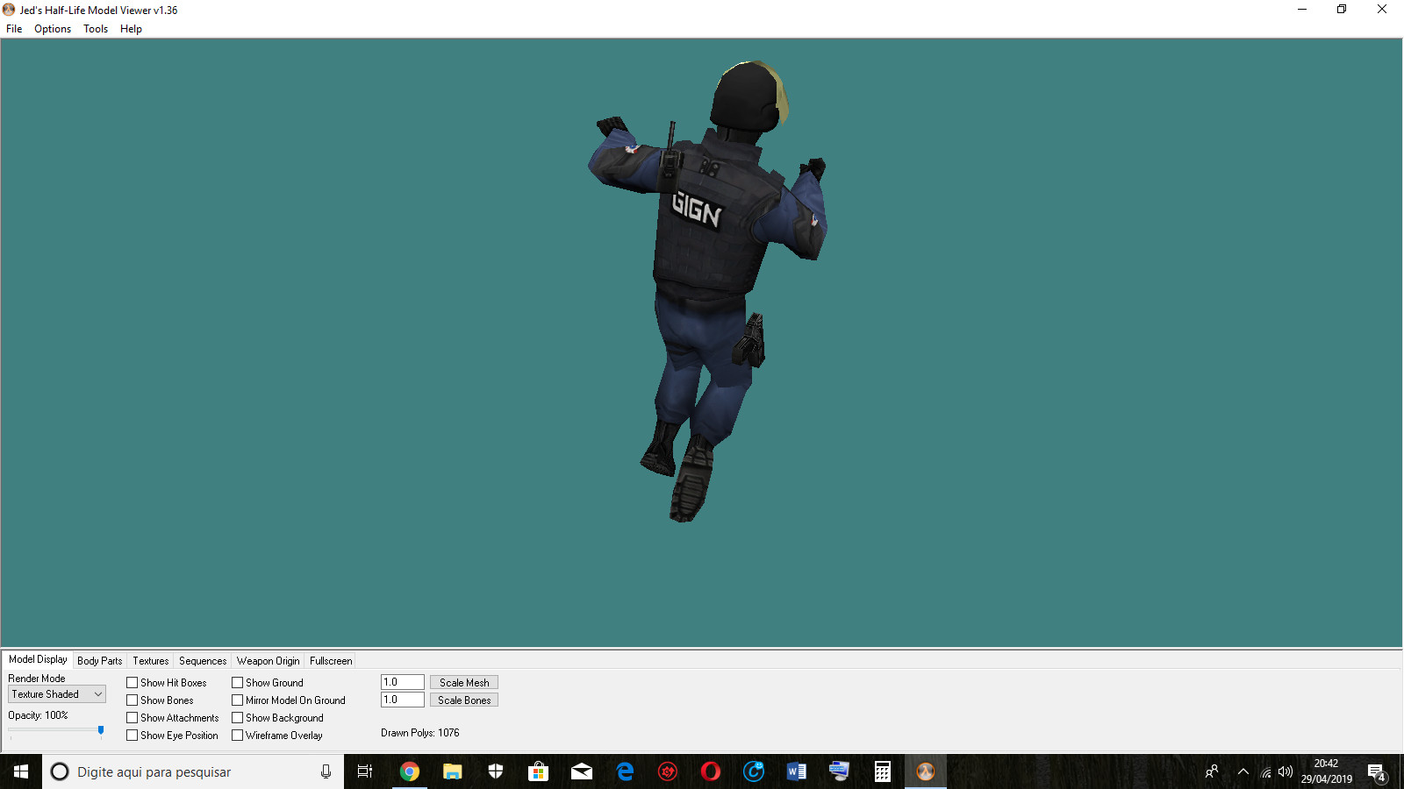This screenshot has width=1404, height=789.
Task: Check the Wireframe Overlay option
Action: (237, 736)
